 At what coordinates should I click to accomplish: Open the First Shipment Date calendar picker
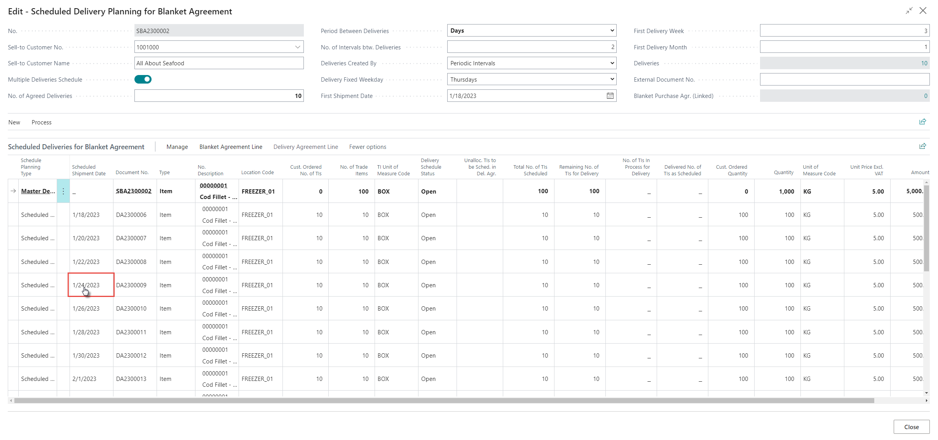click(x=610, y=96)
